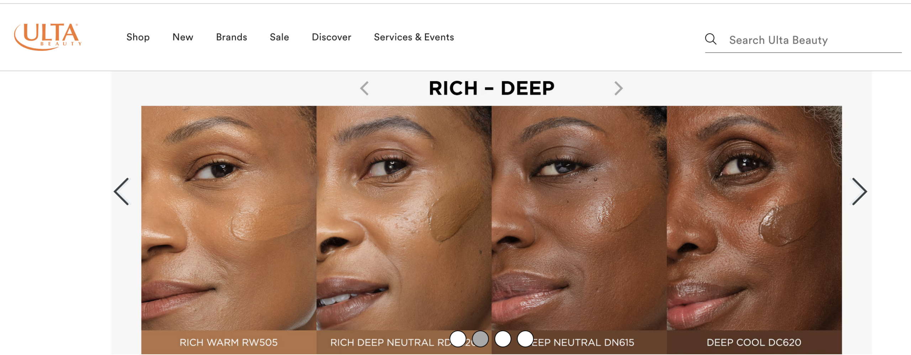Image resolution: width=911 pixels, height=355 pixels.
Task: Click large right carousel arrow
Action: click(859, 192)
